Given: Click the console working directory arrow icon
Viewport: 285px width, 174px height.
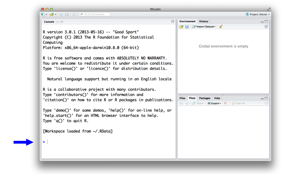Looking at the screenshot, I should click(62, 22).
